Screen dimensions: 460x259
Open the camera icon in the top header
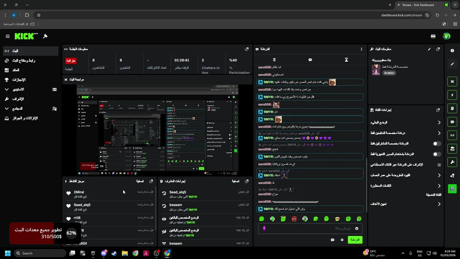433,36
